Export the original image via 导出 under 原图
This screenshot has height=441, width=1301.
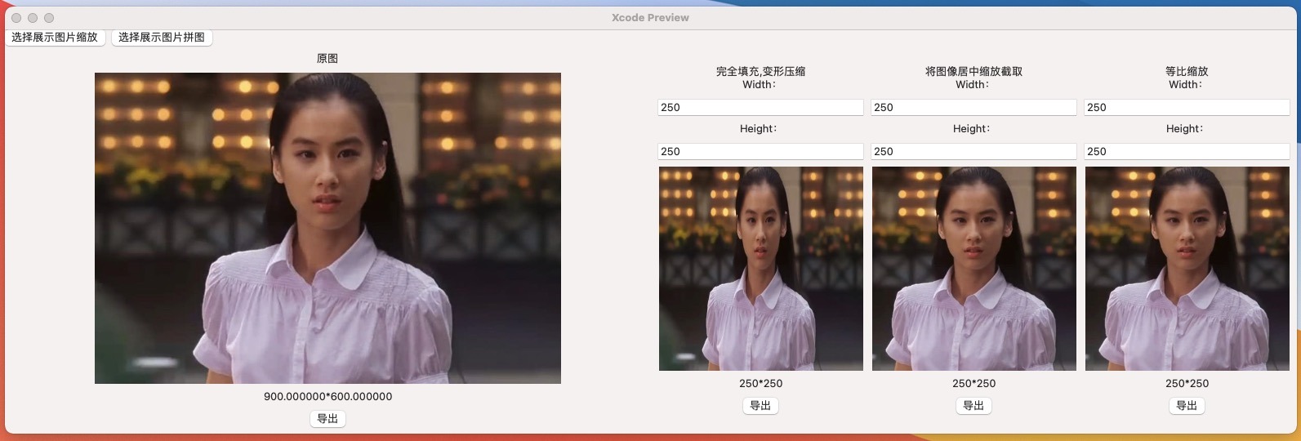point(327,419)
